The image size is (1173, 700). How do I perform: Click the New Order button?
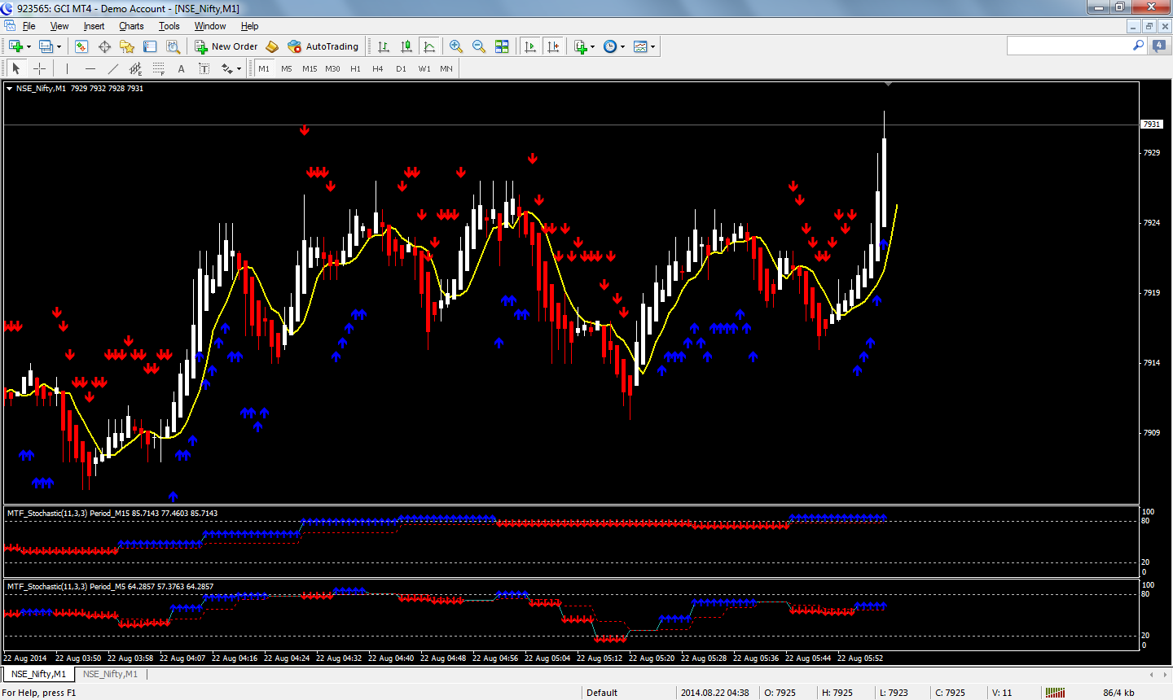226,46
